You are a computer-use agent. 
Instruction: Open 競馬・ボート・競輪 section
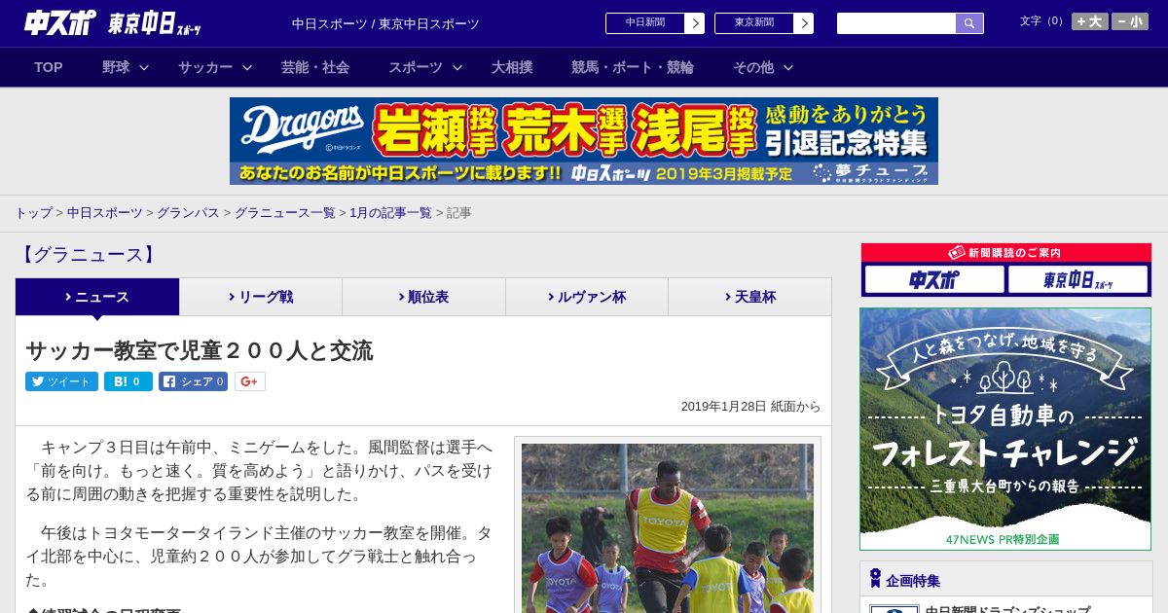(633, 67)
